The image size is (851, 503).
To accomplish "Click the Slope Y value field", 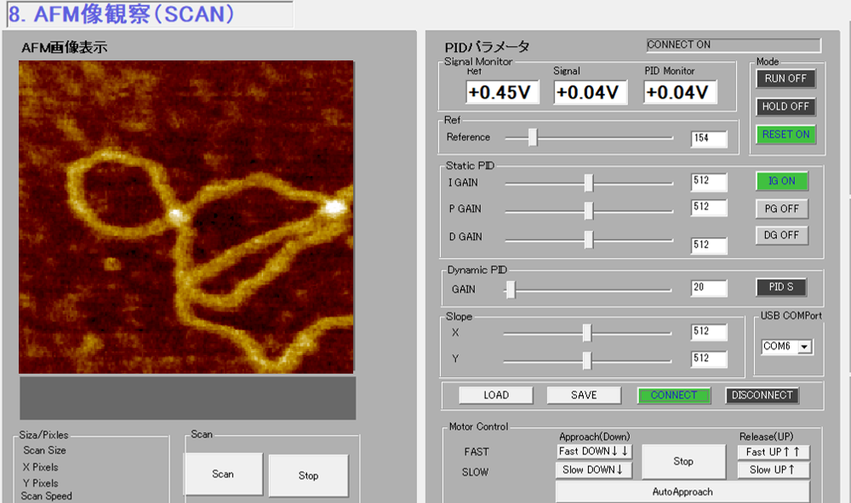I will 709,359.
